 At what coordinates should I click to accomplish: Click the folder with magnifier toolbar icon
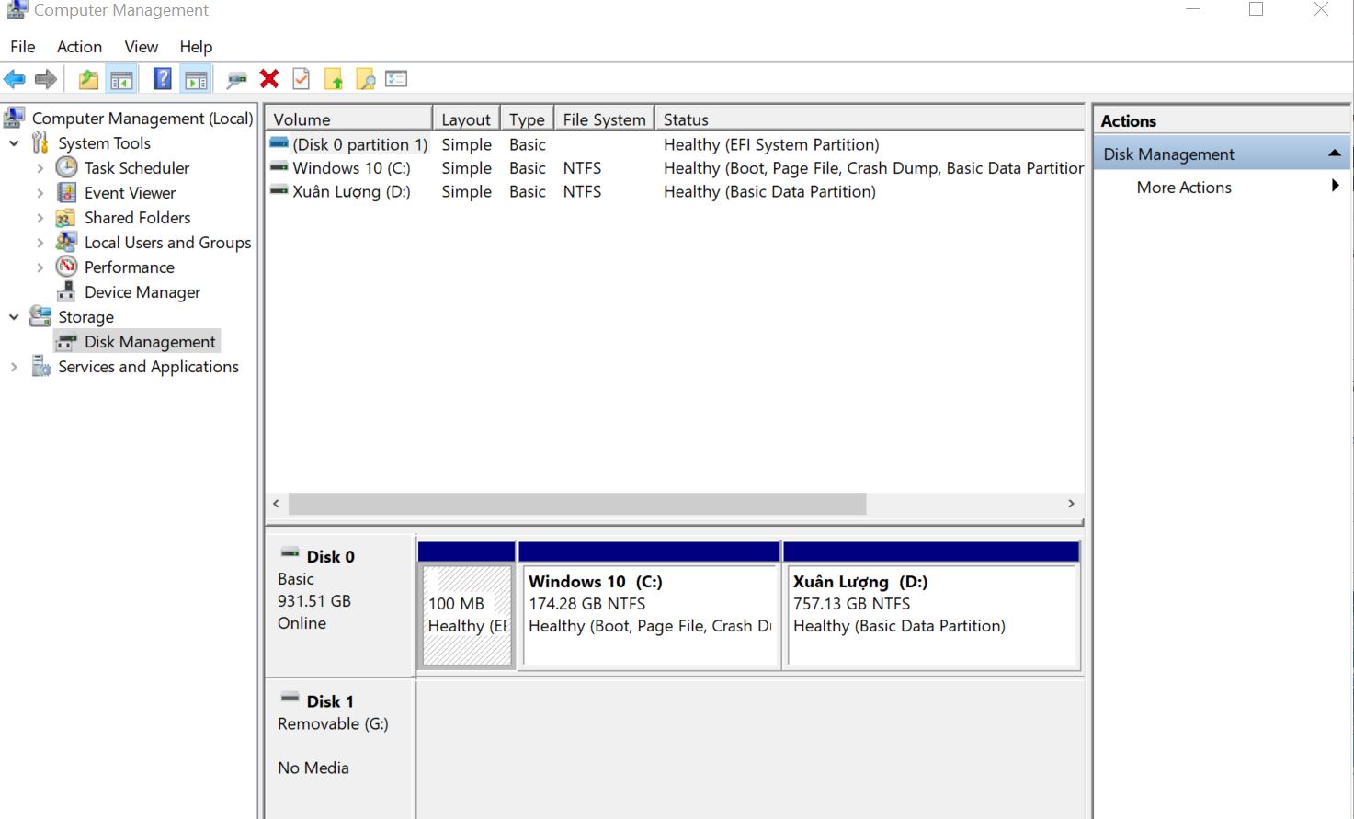click(365, 80)
